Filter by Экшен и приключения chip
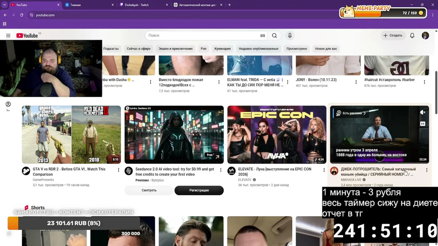 coord(176,49)
